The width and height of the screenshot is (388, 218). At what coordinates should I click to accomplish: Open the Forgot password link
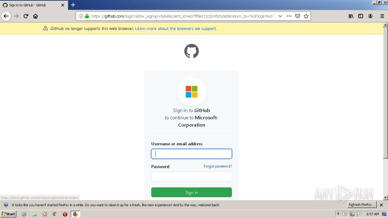[x=218, y=166]
